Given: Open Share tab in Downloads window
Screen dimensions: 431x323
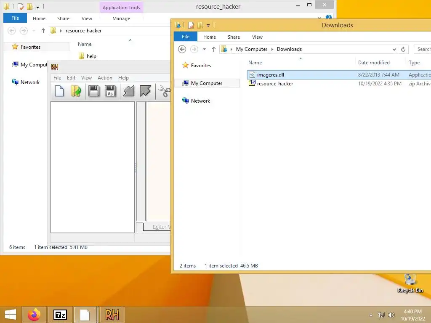Looking at the screenshot, I should 234,37.
